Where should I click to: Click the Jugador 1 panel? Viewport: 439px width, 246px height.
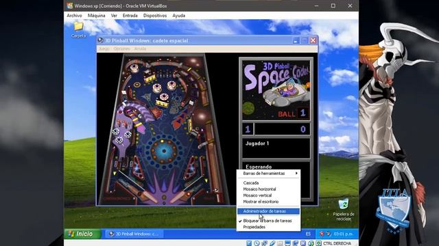276,148
